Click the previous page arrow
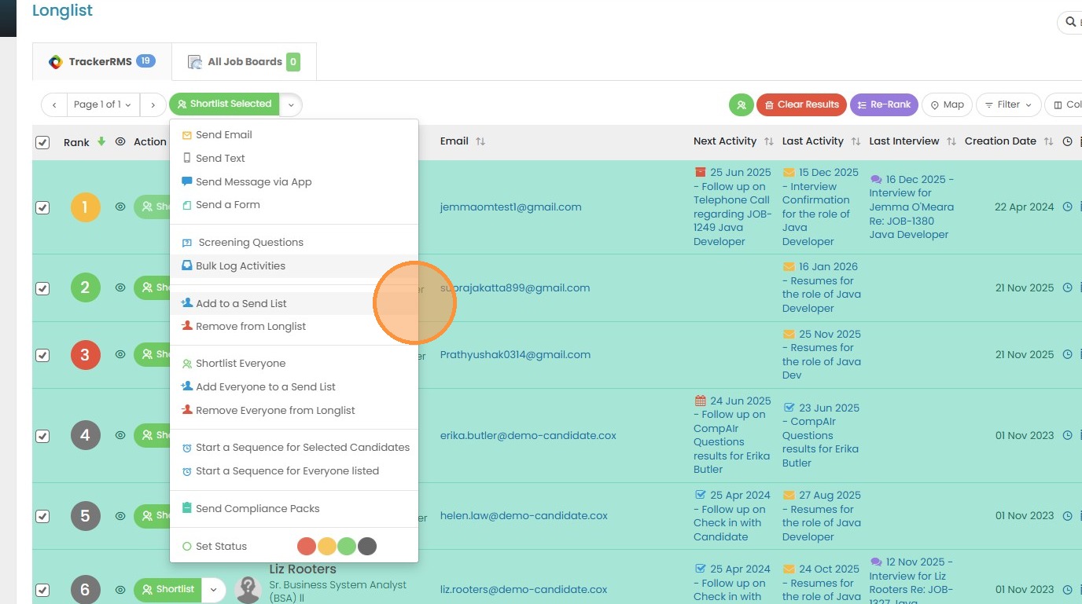The image size is (1082, 604). tap(54, 104)
